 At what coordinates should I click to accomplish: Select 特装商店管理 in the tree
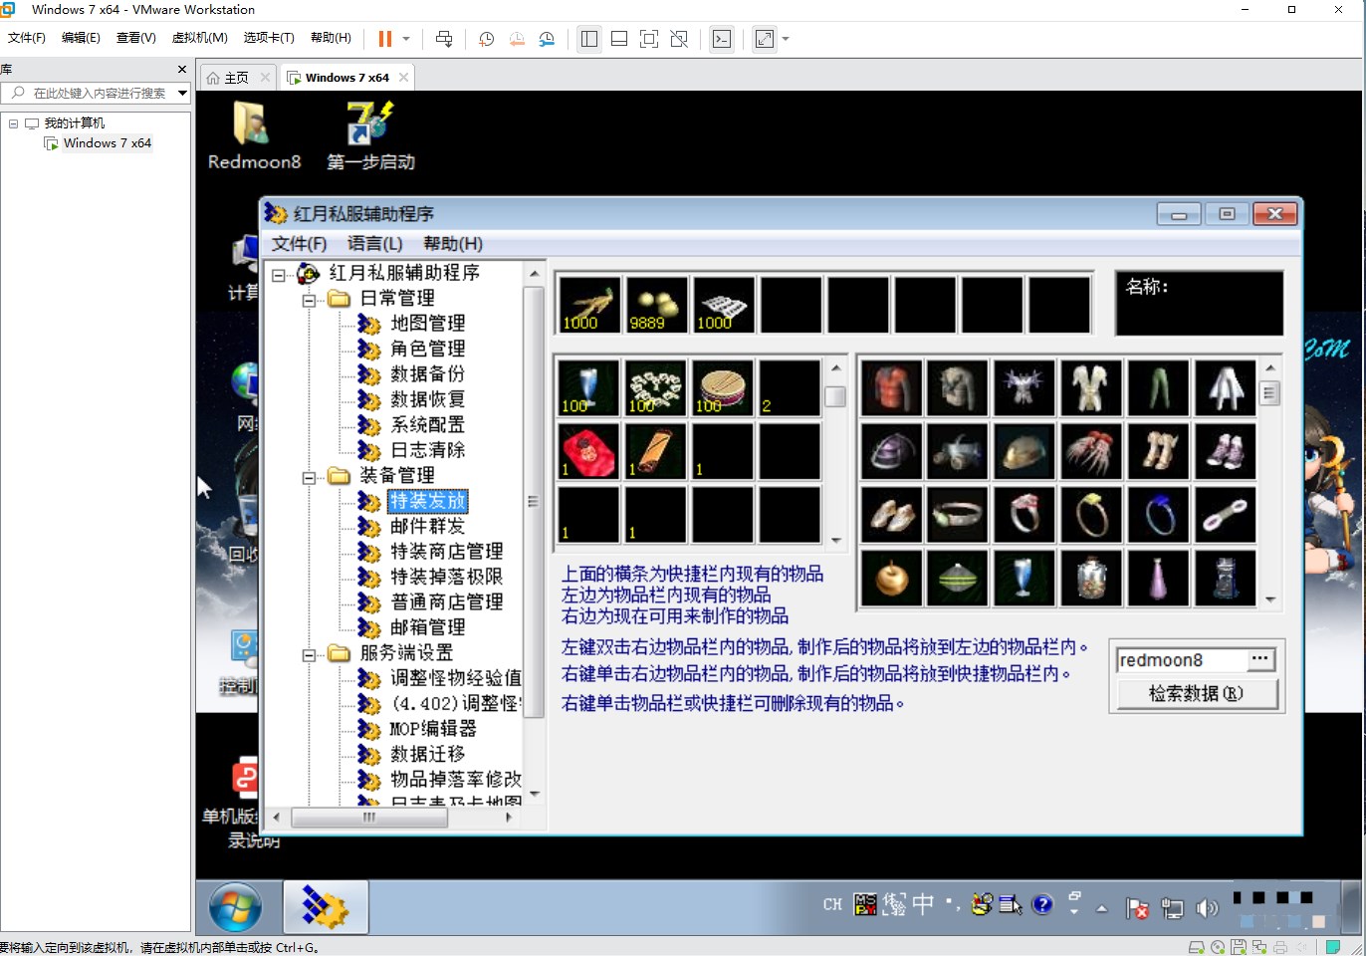tap(446, 552)
